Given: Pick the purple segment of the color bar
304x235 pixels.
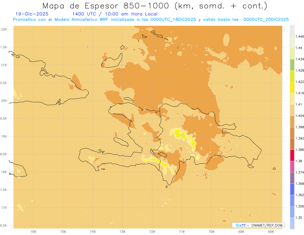Looking at the screenshot, I should coord(292,178).
